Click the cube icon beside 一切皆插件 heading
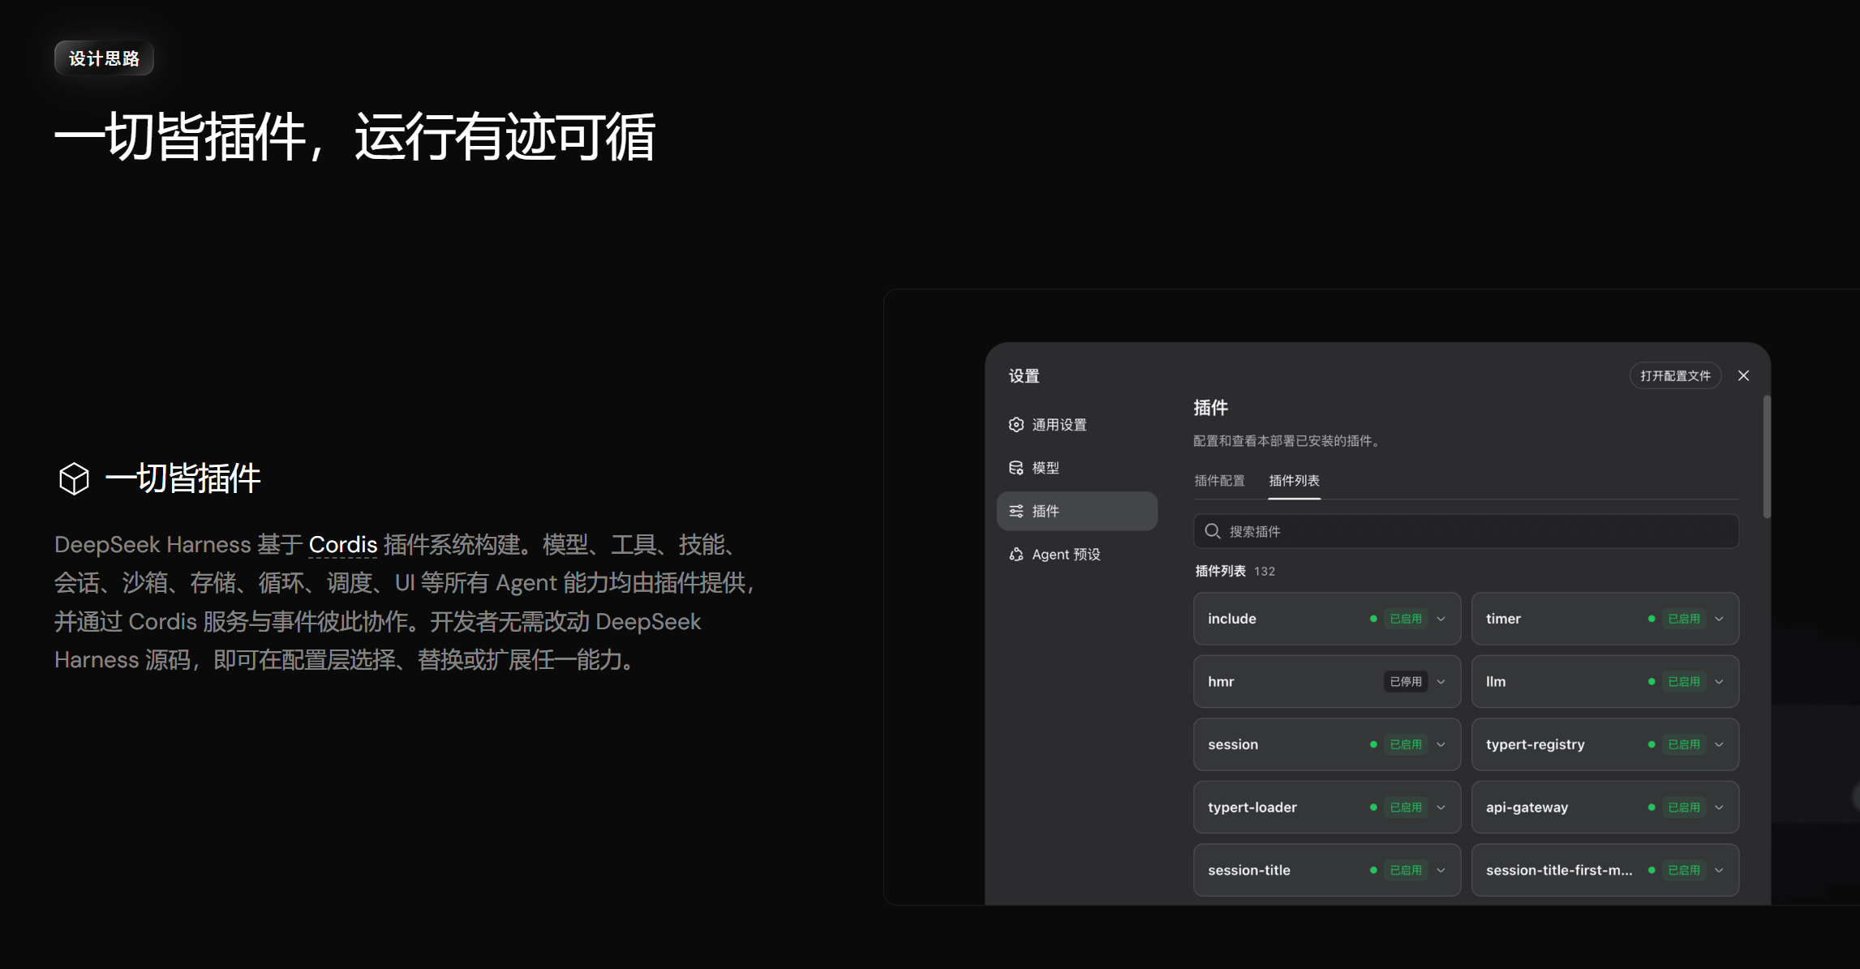The width and height of the screenshot is (1860, 969). [x=74, y=478]
